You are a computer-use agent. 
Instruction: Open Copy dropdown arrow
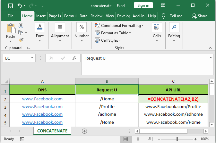(x=26, y=33)
